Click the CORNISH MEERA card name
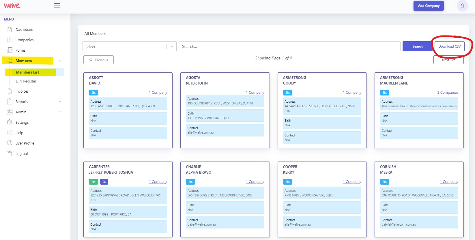The width and height of the screenshot is (475, 240). point(388,169)
